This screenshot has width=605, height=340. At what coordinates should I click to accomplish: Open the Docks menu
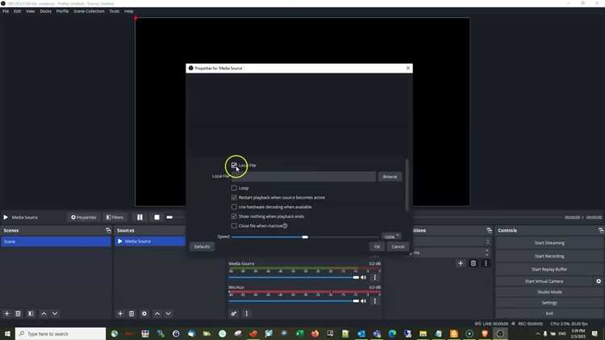(45, 11)
